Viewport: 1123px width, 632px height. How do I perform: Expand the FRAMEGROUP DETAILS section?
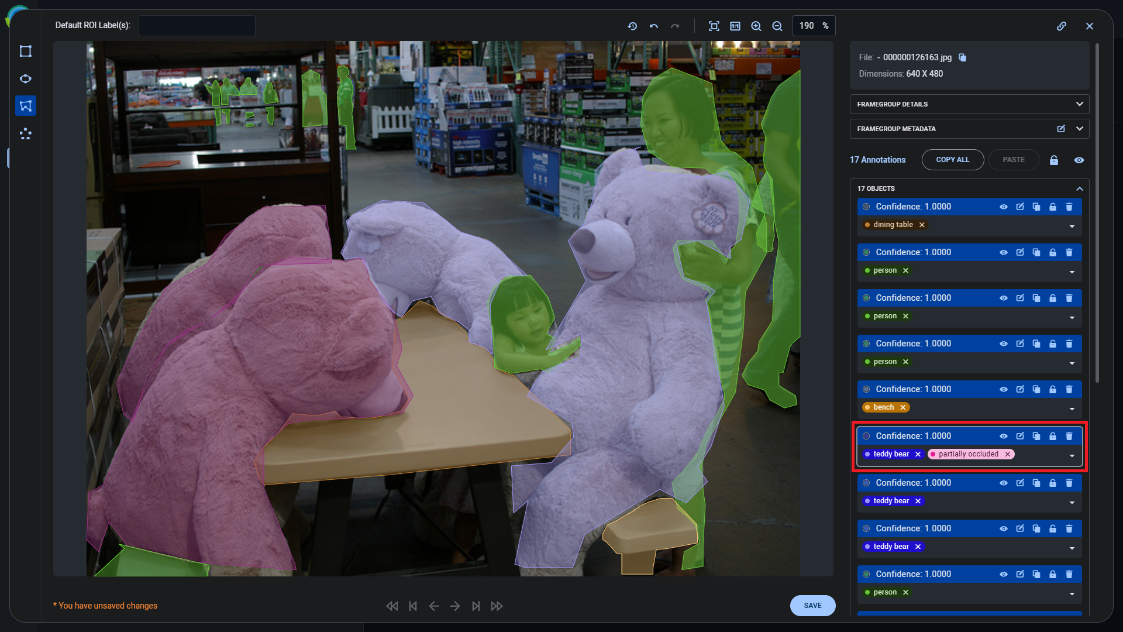point(1079,104)
